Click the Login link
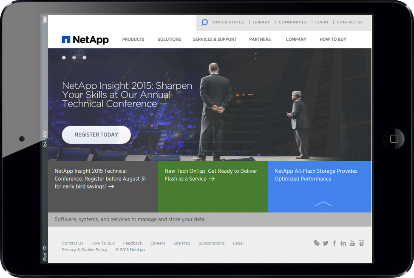The height and width of the screenshot is (278, 414). tap(322, 22)
